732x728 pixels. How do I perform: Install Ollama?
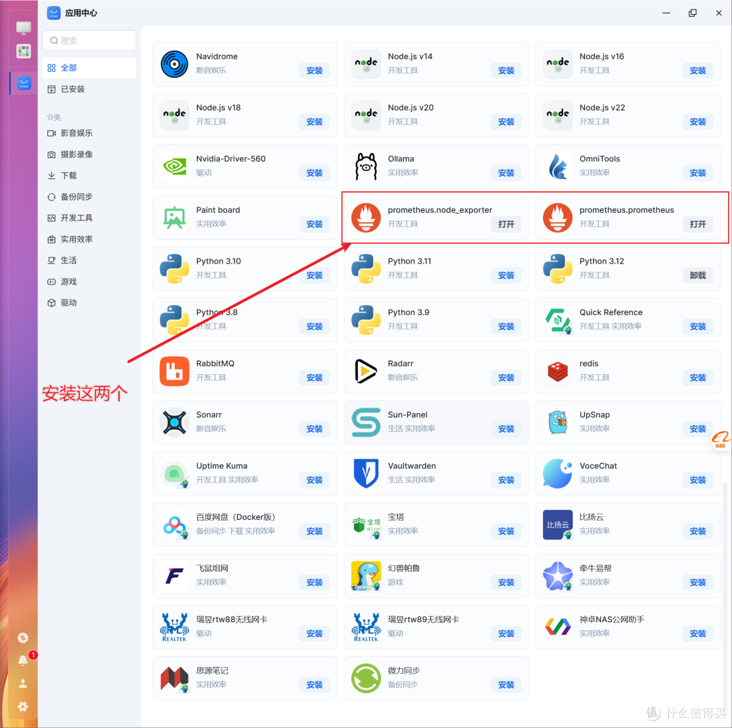[x=506, y=173]
